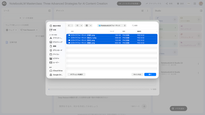
Task: Select file スライドフォーマット (目次).png
Action: pyautogui.click(x=112, y=40)
